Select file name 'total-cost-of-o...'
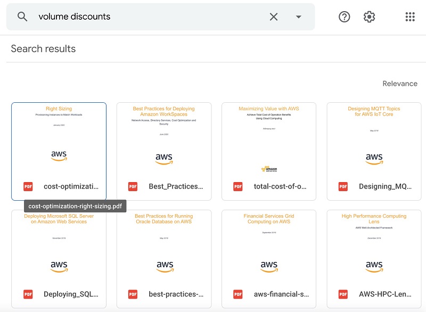Viewport: 426px width, 312px height. pyautogui.click(x=280, y=186)
